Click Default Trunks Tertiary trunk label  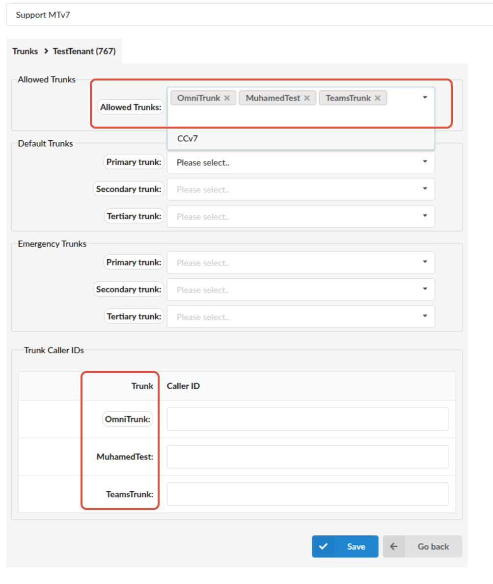pos(134,216)
